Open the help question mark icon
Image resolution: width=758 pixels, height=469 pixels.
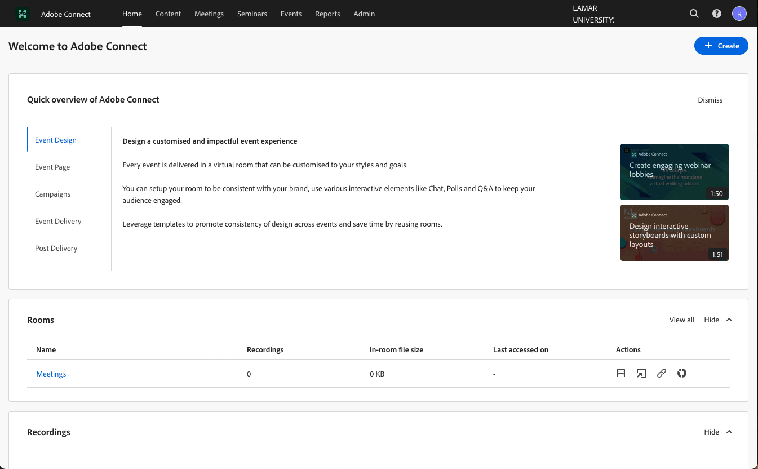point(717,14)
